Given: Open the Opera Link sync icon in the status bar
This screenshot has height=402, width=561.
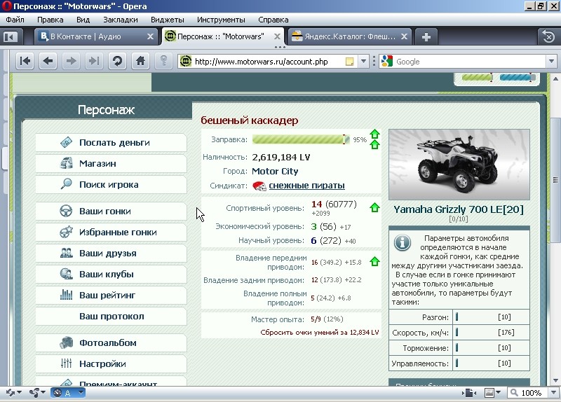Looking at the screenshot, I should coord(11,393).
